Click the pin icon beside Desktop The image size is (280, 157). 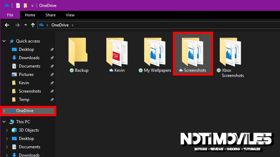(x=52, y=49)
